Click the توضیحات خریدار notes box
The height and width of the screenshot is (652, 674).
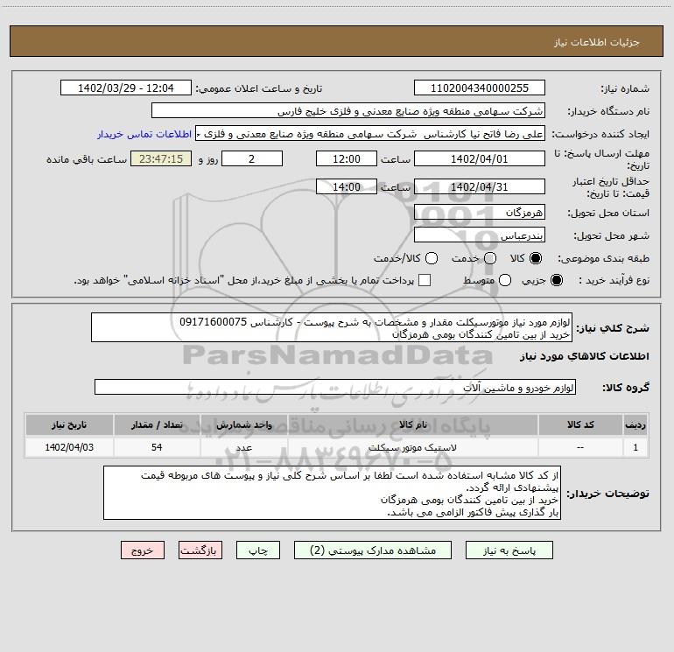(x=332, y=493)
